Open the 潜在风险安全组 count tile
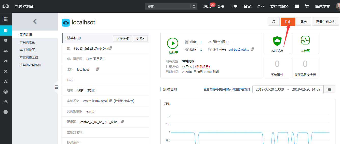340x144 pixels. click(305, 67)
